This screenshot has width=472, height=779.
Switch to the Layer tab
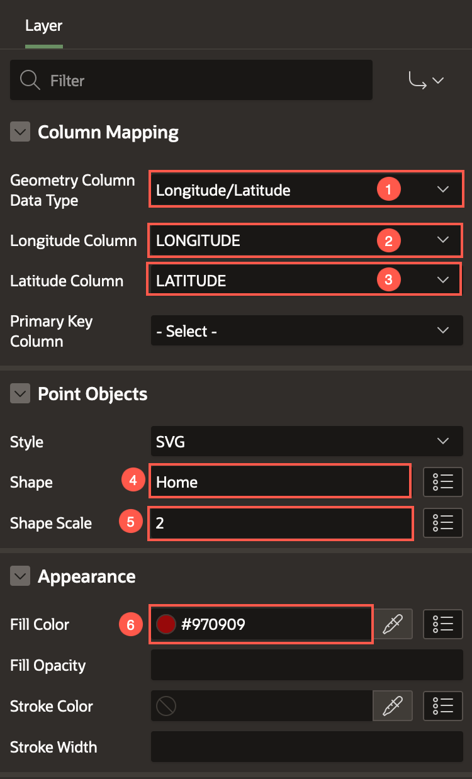pyautogui.click(x=43, y=26)
